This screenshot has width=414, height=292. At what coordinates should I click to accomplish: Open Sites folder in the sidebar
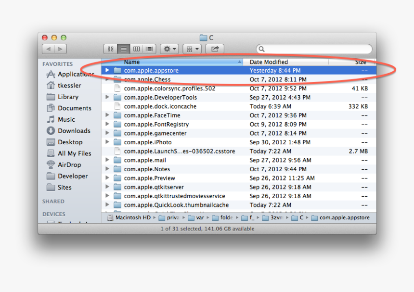[x=59, y=188]
